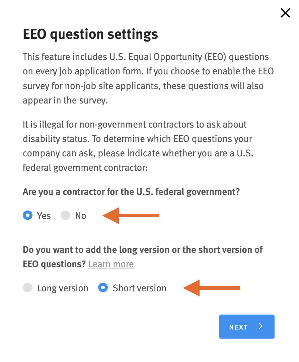Dismiss the EEO question settings dialog
This screenshot has height=362, width=299.
285,13
